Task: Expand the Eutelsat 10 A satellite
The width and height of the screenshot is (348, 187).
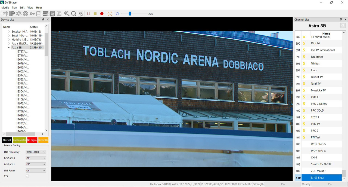Action: (9, 32)
